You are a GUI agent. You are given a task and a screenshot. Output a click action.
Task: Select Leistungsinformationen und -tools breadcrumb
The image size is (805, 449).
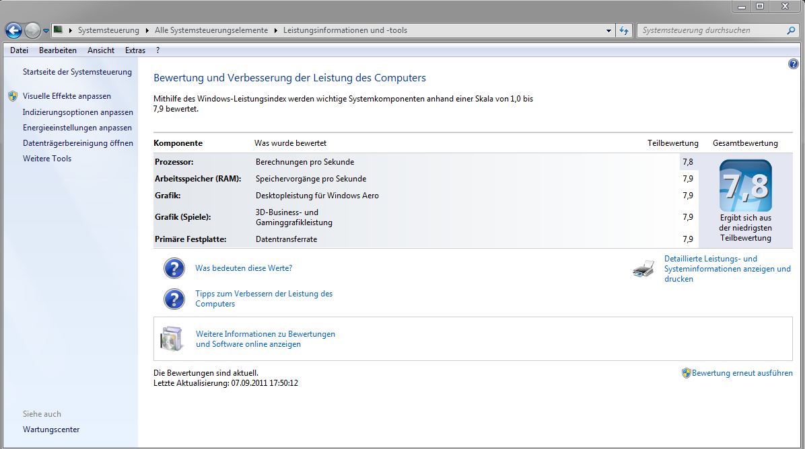(x=345, y=30)
